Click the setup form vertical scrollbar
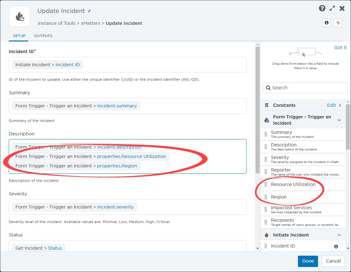Image resolution: width=351 pixels, height=272 pixels. point(257,110)
